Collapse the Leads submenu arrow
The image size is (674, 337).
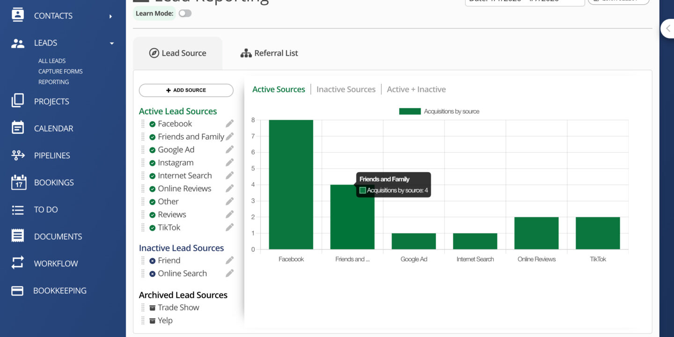point(111,44)
